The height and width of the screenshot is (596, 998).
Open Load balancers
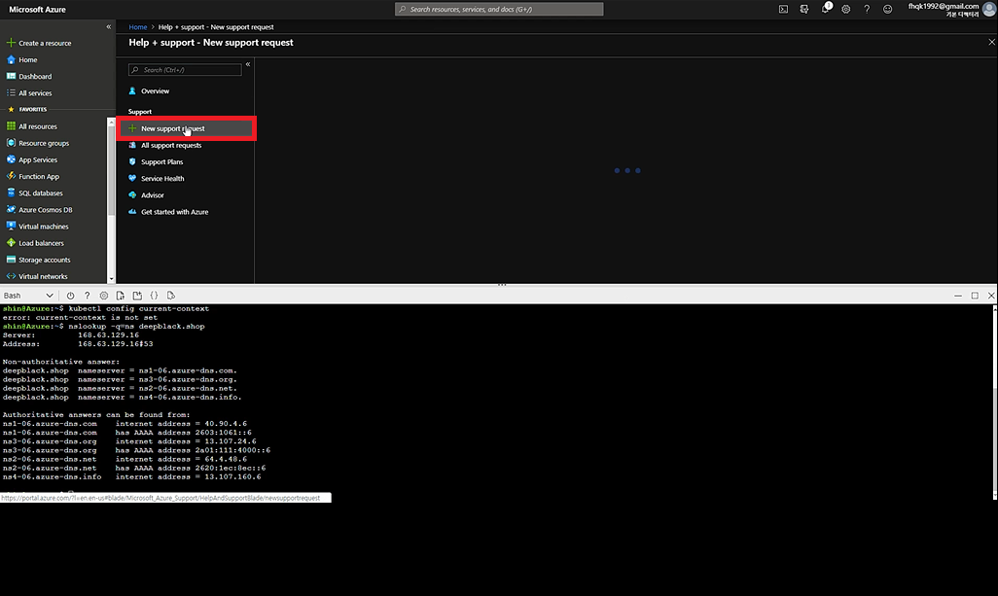point(35,243)
